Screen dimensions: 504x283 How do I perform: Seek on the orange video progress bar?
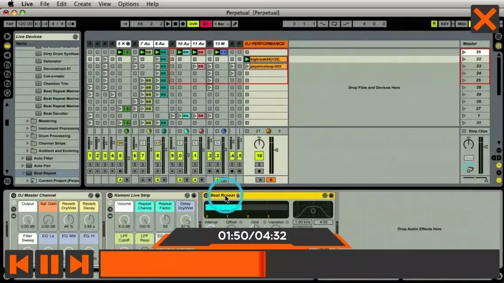coord(299,264)
